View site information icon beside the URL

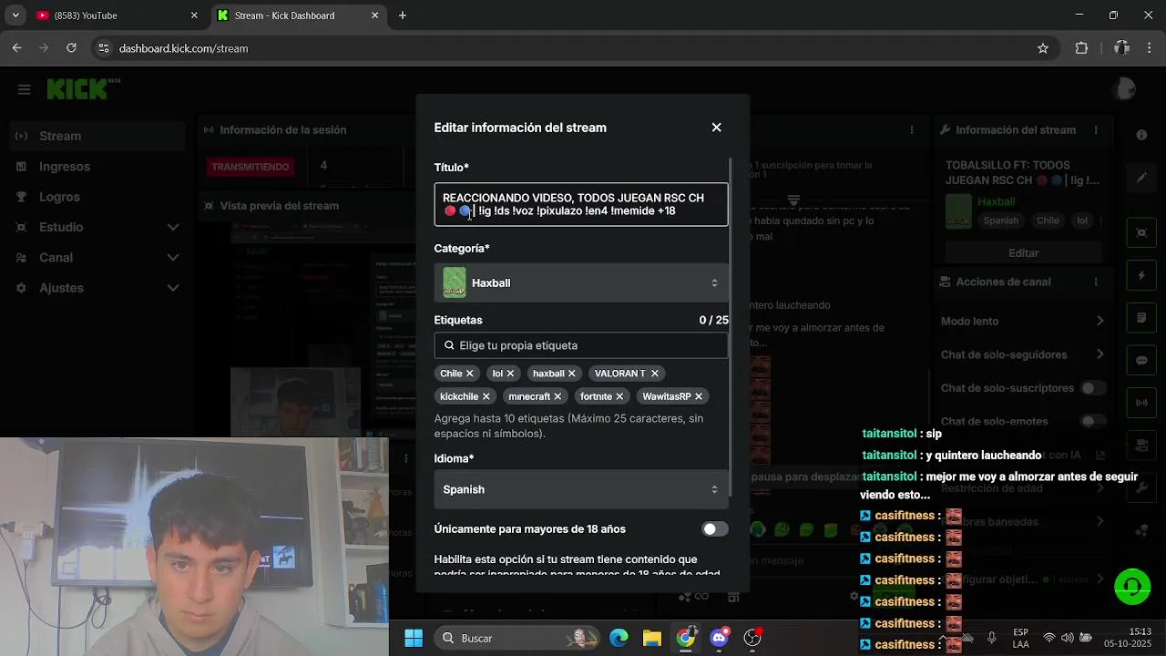(x=104, y=48)
